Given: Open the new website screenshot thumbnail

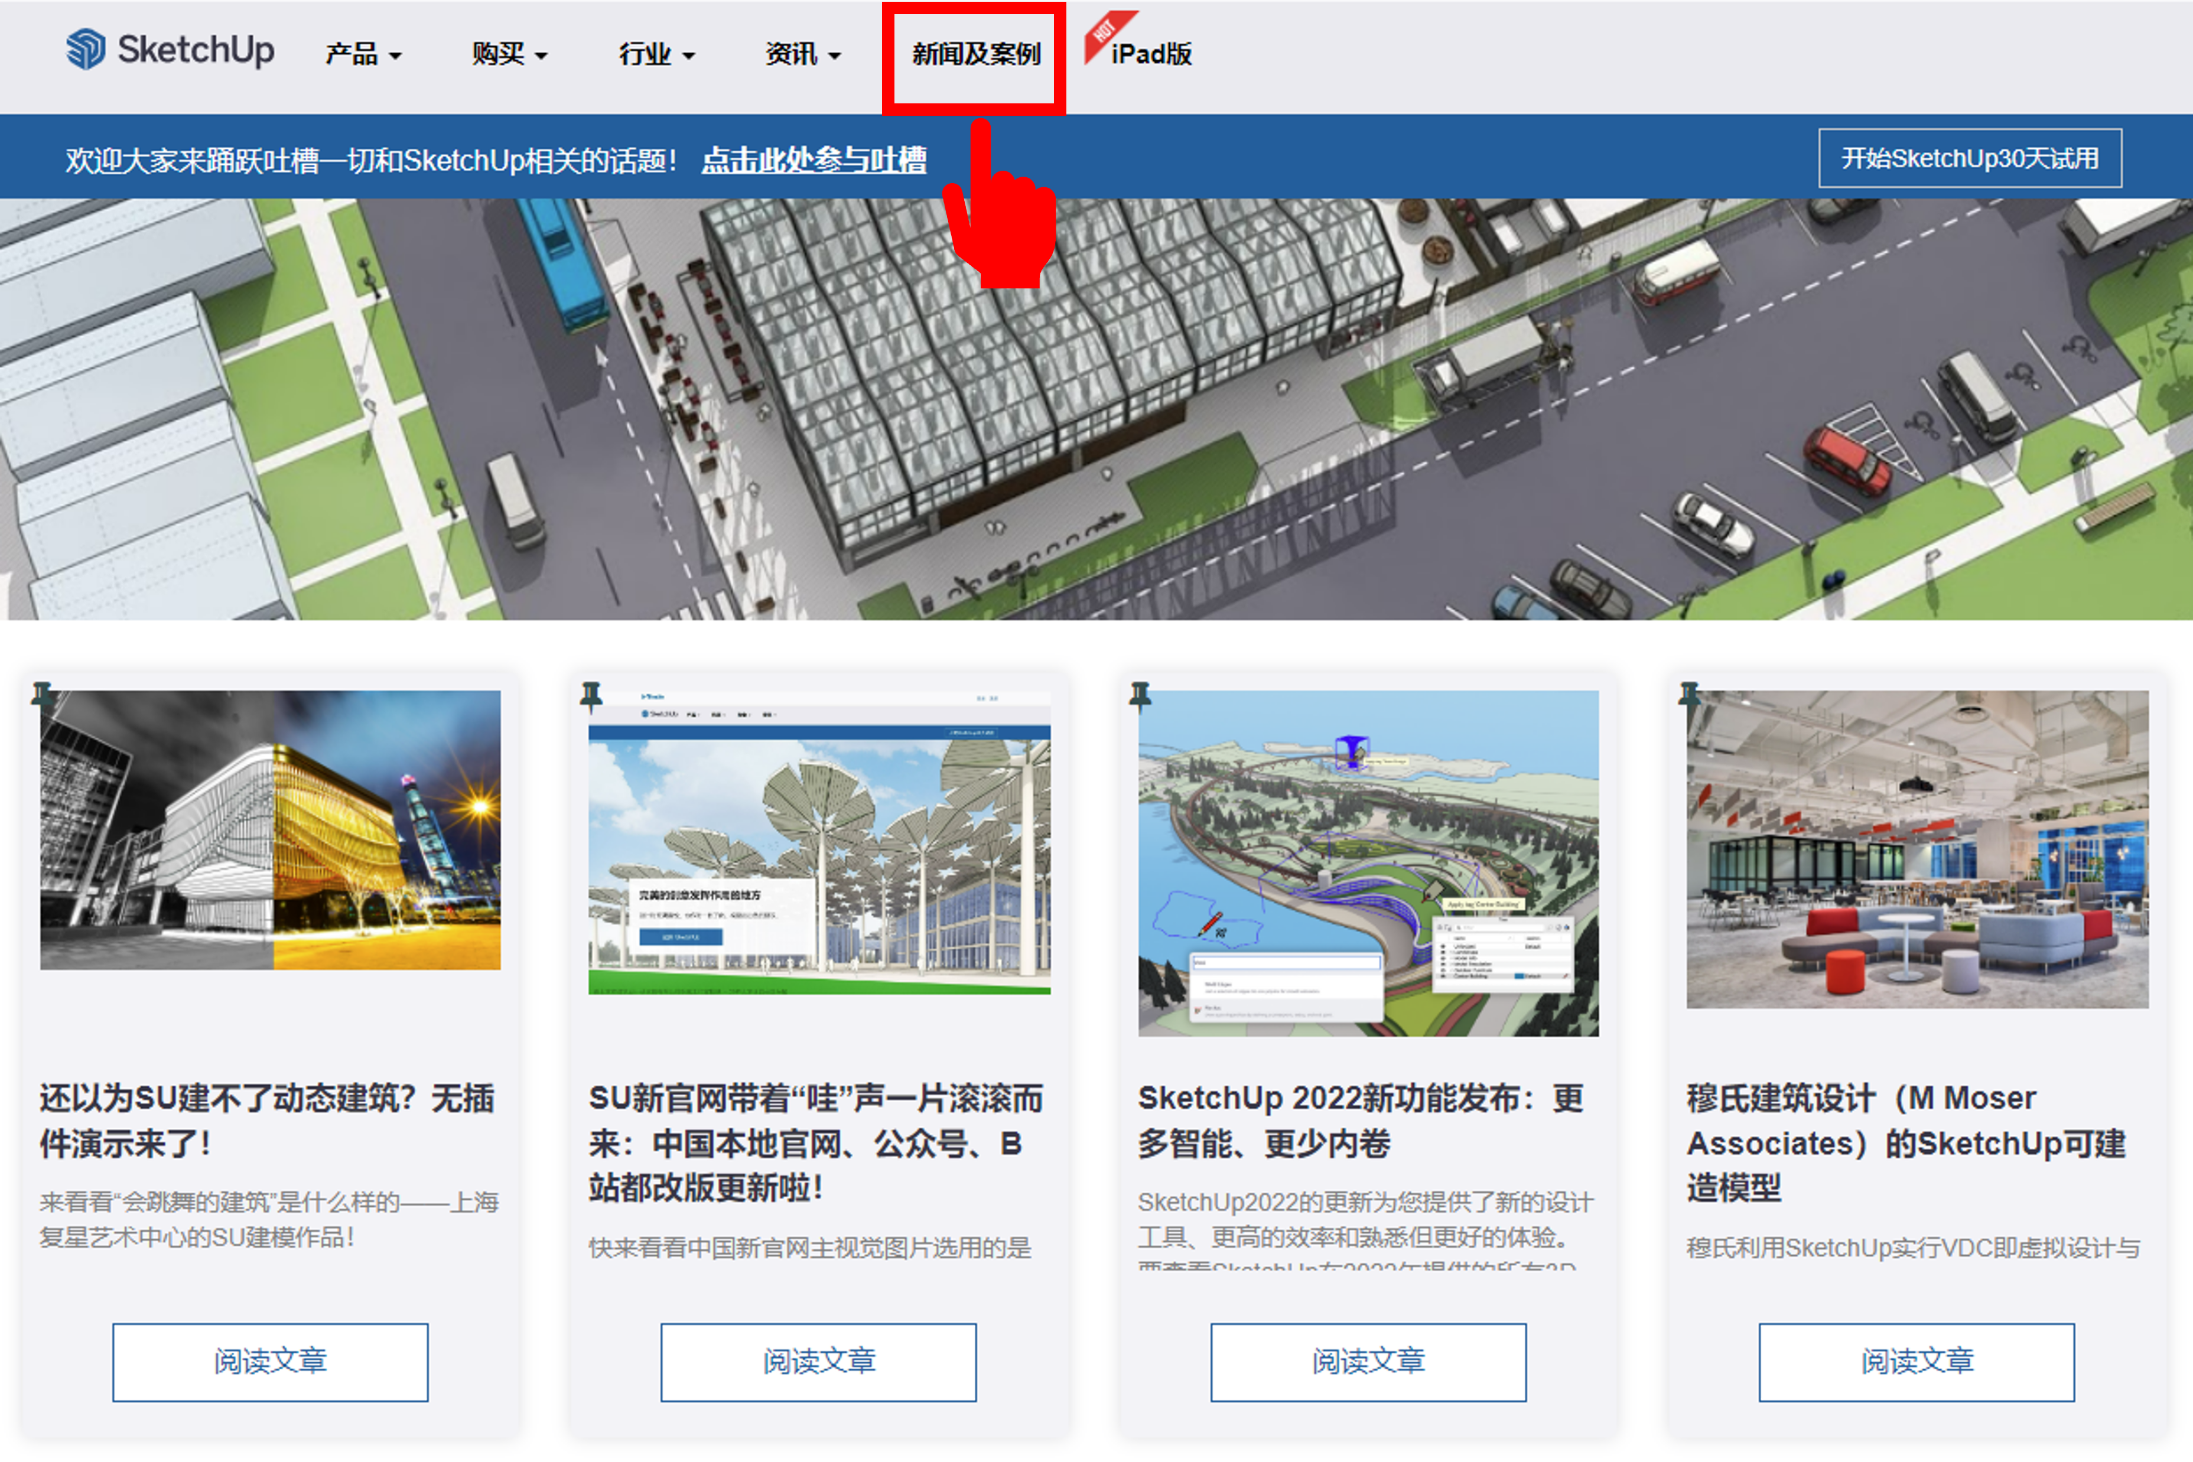Looking at the screenshot, I should coord(819,843).
